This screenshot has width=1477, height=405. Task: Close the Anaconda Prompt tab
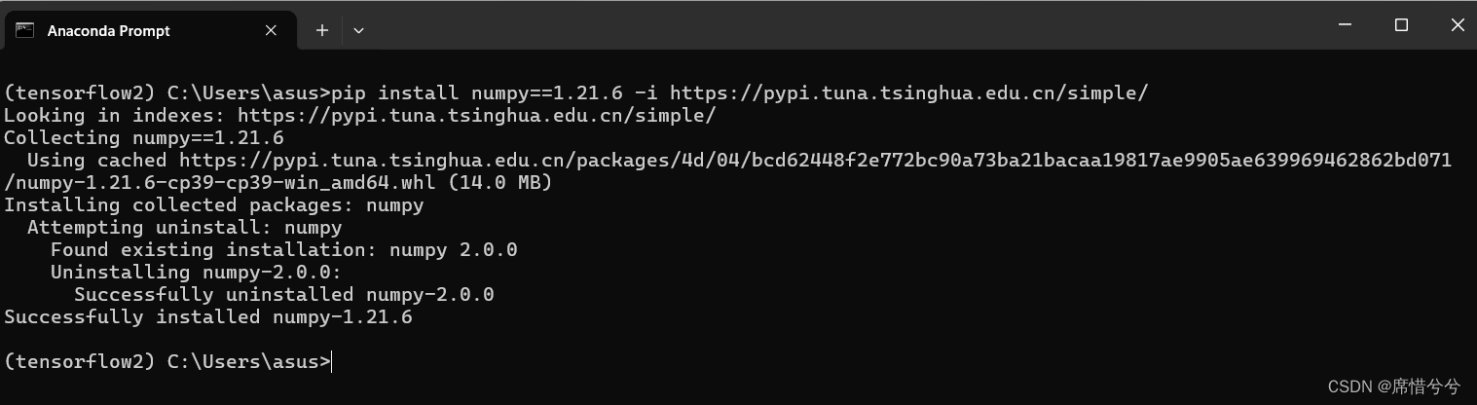(272, 30)
